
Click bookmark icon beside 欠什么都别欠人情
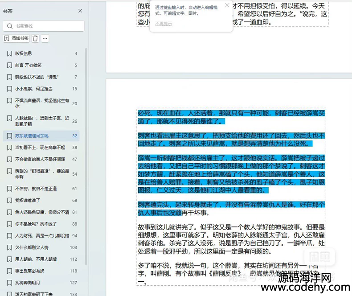[x=9, y=247]
